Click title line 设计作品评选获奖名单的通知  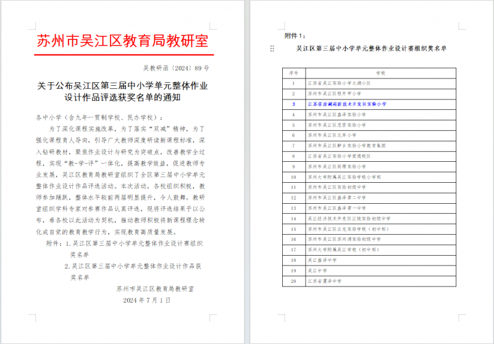tap(122, 98)
